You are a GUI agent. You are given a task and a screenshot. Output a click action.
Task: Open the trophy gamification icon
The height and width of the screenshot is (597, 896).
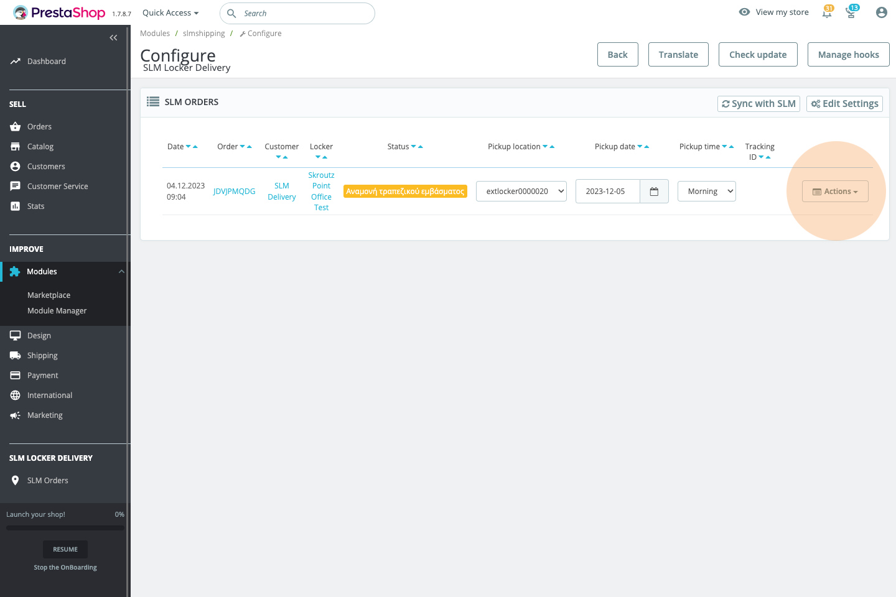pyautogui.click(x=851, y=12)
